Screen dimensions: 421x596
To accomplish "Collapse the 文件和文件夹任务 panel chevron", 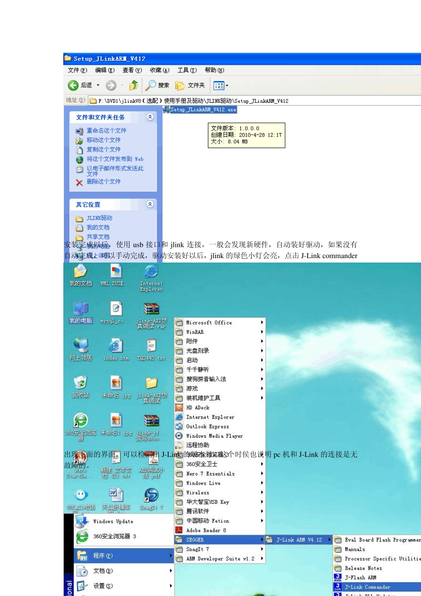I will 150,117.
